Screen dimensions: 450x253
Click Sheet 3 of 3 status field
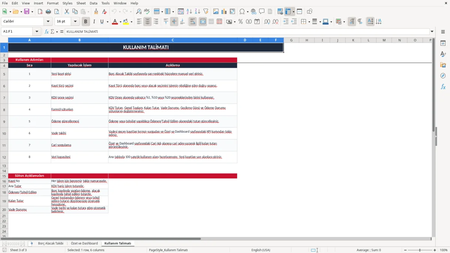click(x=18, y=250)
